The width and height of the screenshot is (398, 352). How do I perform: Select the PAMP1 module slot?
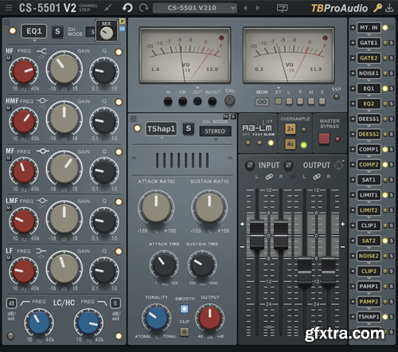(x=369, y=287)
